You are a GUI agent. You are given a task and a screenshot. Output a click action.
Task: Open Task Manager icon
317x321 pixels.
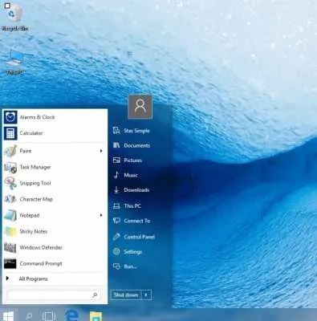tap(10, 167)
